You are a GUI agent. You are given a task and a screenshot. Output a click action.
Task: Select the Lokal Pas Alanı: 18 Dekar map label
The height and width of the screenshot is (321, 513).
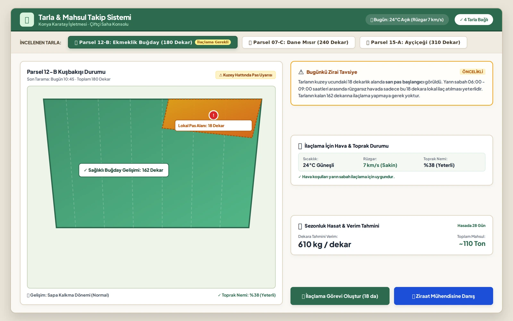click(214, 126)
